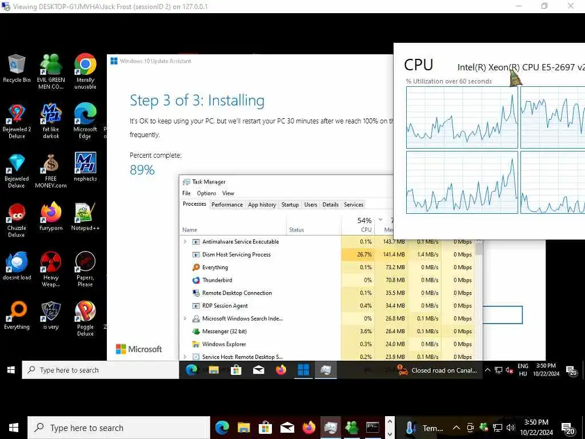Open Edge on the remote session taskbar
This screenshot has width=585, height=439.
click(191, 370)
